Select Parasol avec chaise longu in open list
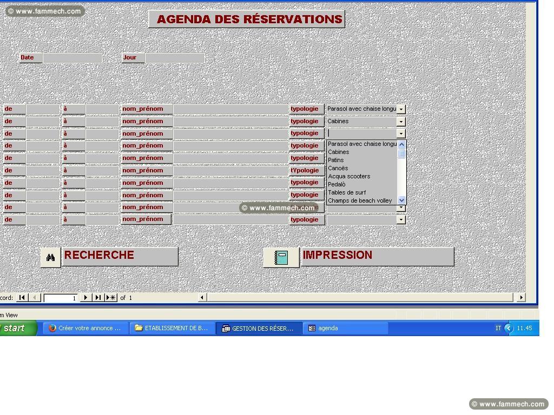554x415 pixels. tap(362, 144)
